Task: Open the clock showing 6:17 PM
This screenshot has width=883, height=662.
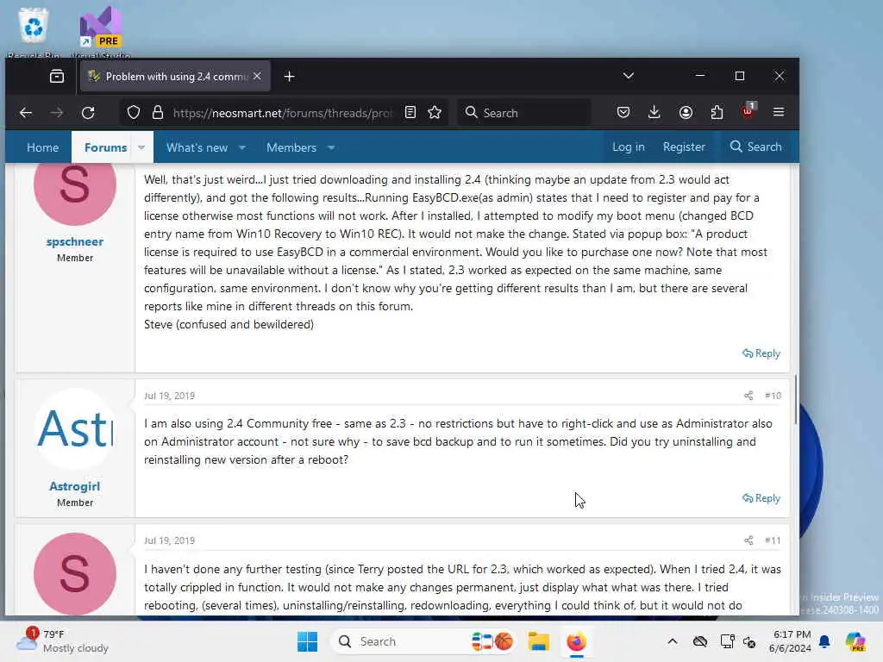Action: pyautogui.click(x=791, y=641)
